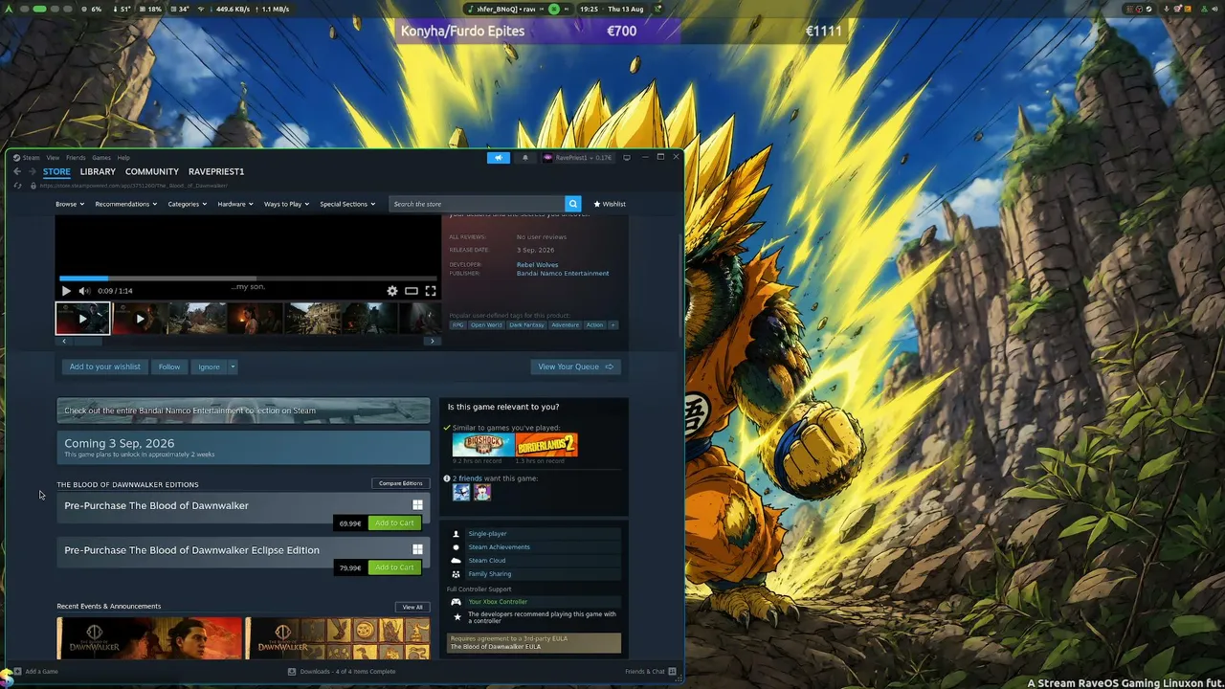Mute the trailer volume
Image resolution: width=1225 pixels, height=689 pixels.
(x=84, y=291)
